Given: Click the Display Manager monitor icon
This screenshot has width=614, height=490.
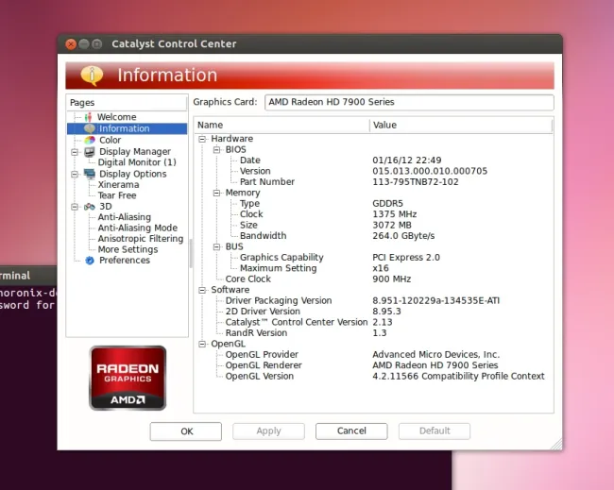Looking at the screenshot, I should 90,151.
